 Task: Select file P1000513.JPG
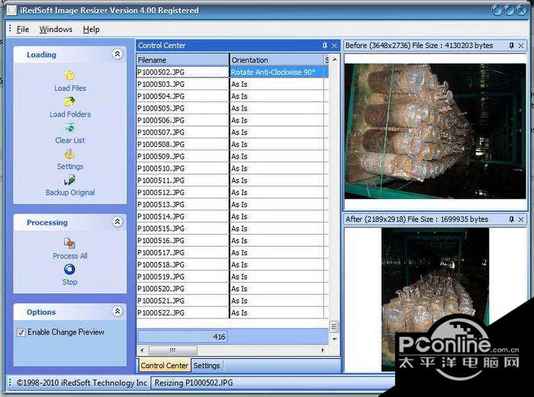point(183,204)
